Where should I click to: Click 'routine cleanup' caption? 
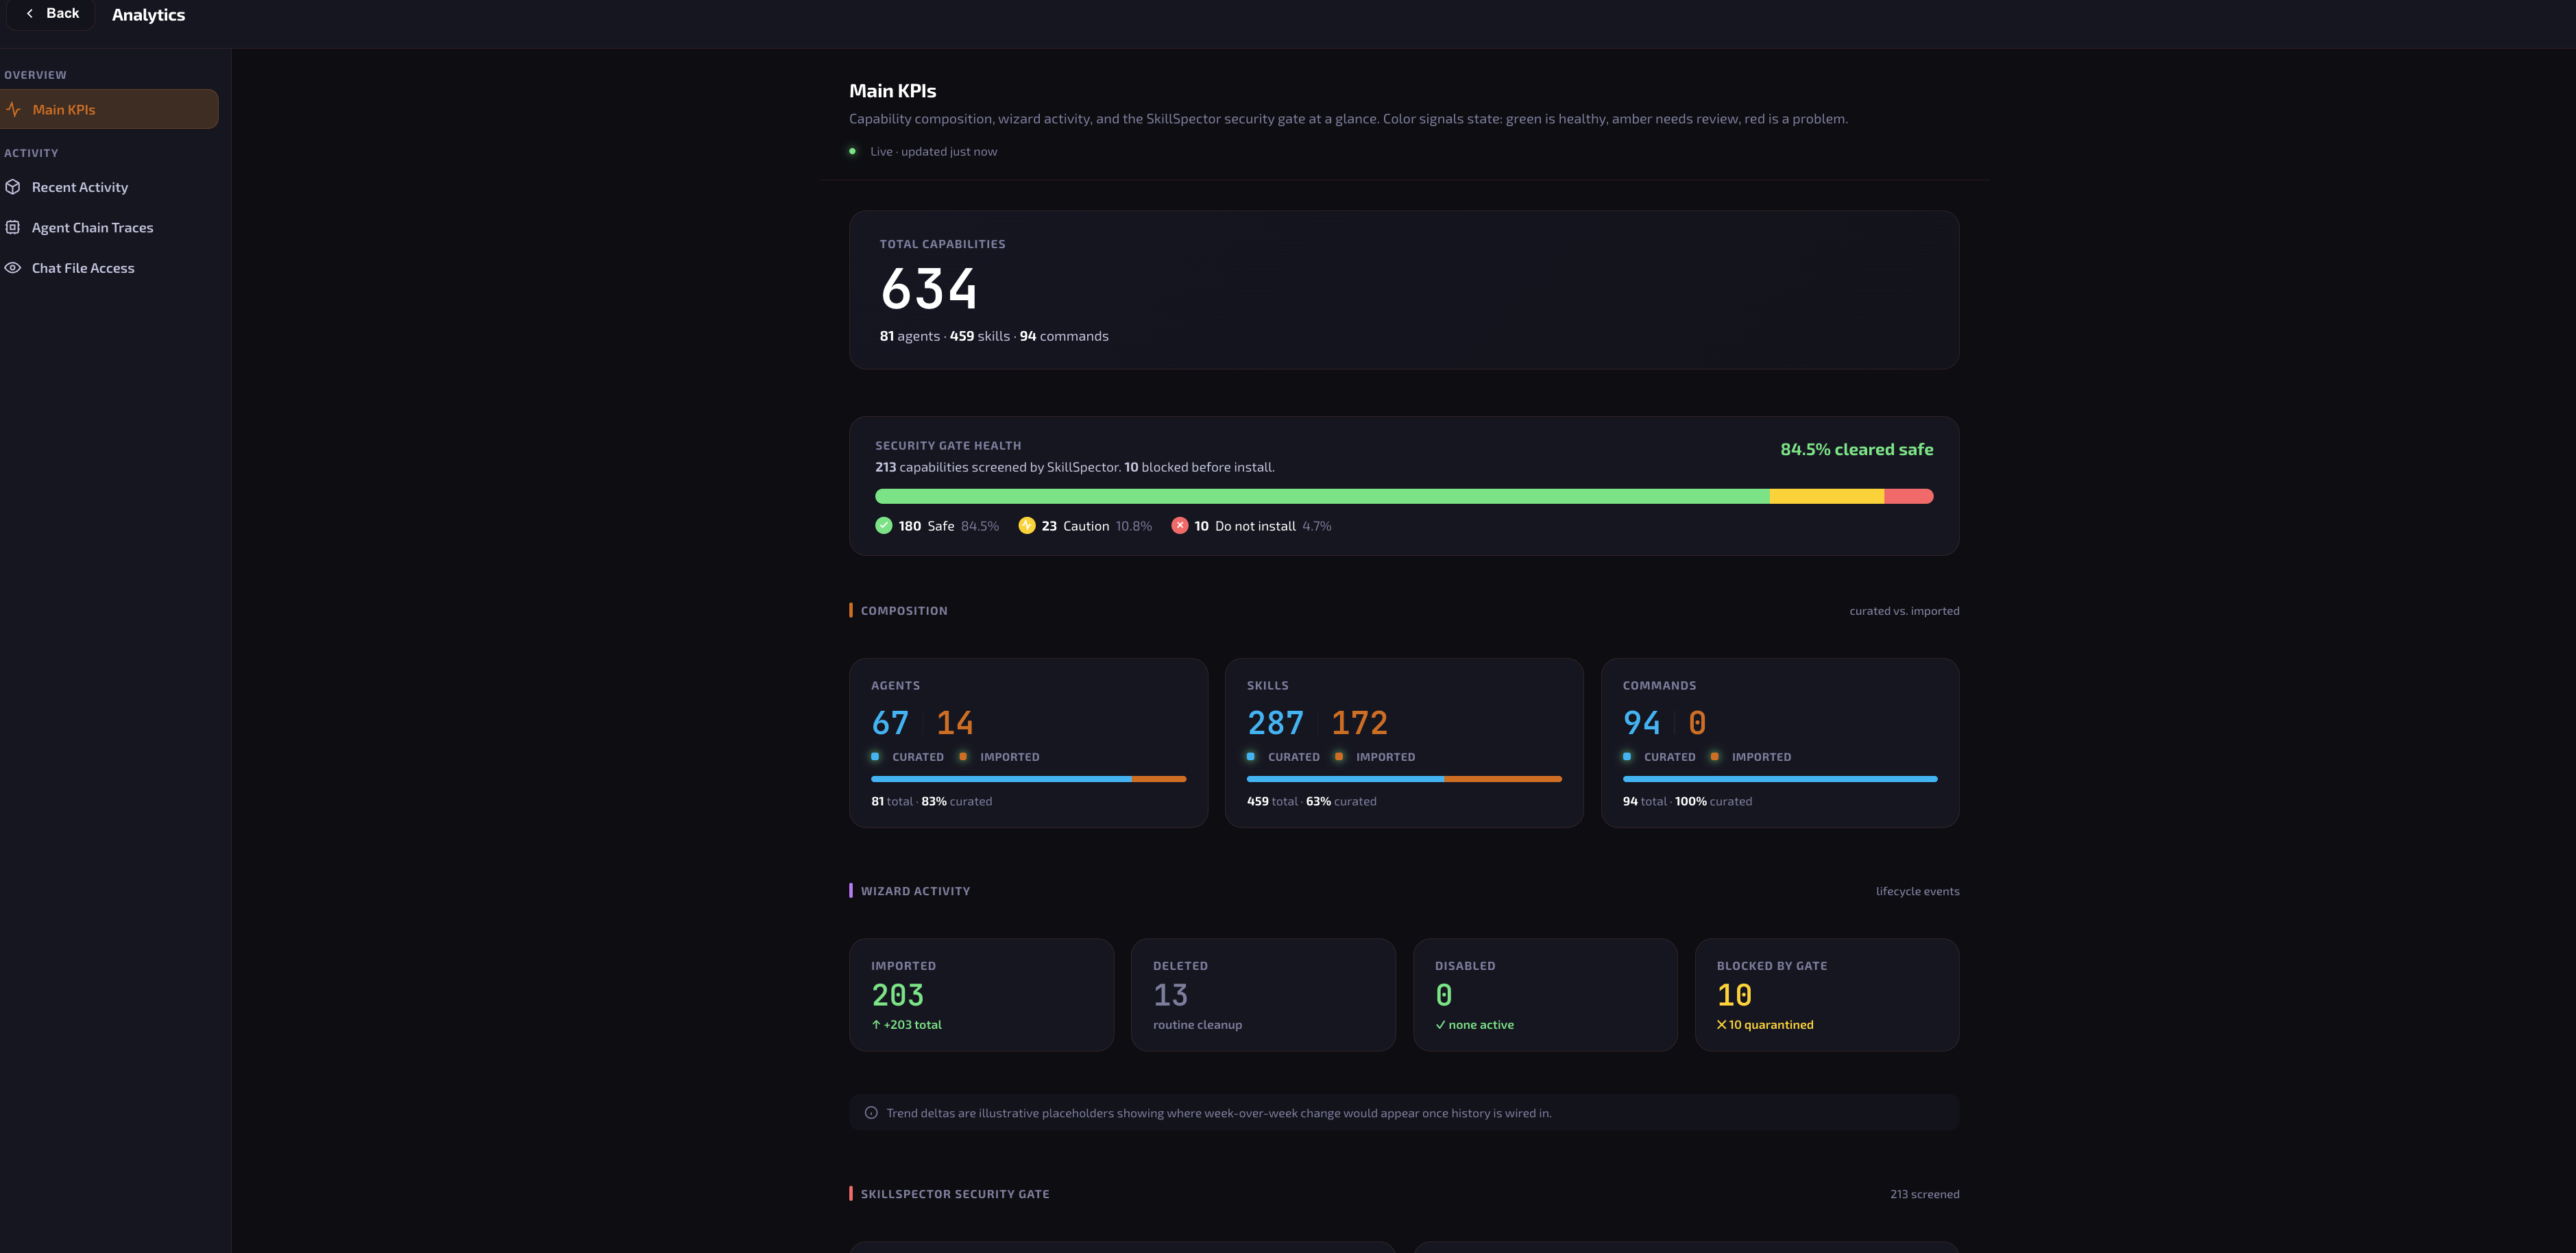click(x=1197, y=1025)
